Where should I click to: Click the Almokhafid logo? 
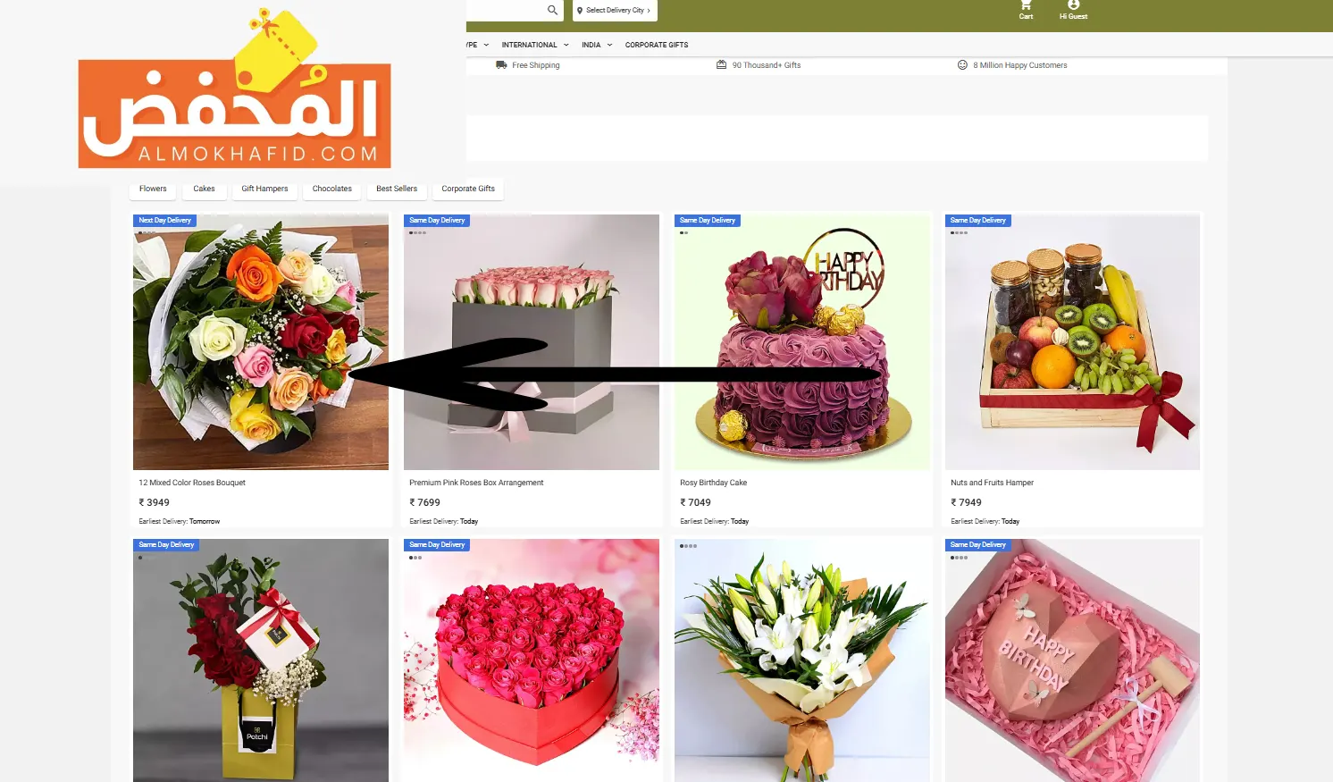(234, 89)
